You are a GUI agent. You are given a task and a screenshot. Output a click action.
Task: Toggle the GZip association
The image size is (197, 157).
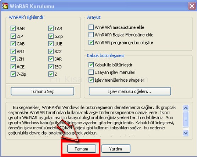[x=51, y=36]
